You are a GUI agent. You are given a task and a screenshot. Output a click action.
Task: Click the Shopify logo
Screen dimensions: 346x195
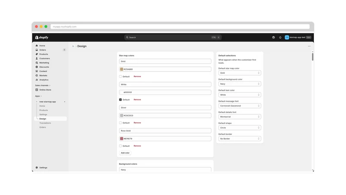[42, 37]
